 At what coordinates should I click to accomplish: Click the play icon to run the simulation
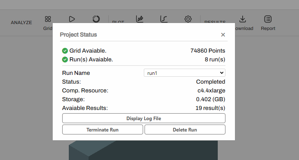pyautogui.click(x=72, y=19)
